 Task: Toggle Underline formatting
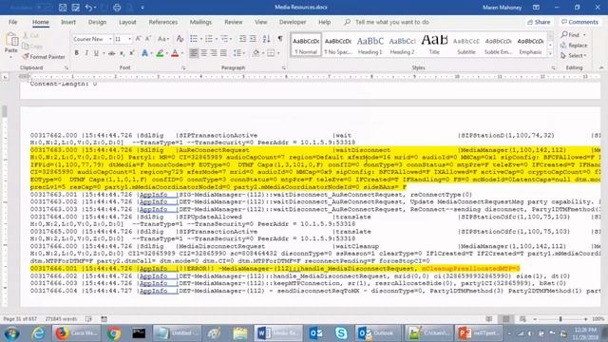96,53
